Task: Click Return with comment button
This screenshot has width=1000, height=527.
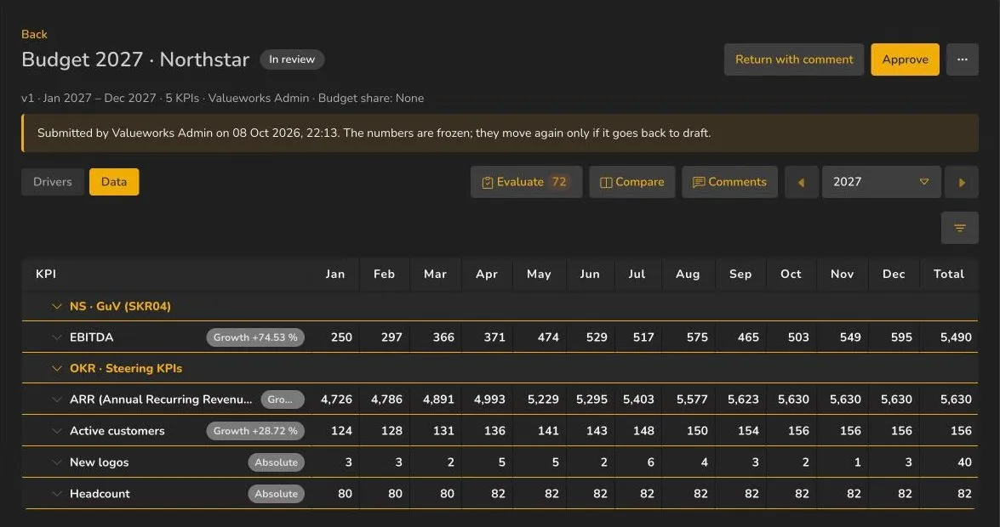Action: [793, 59]
